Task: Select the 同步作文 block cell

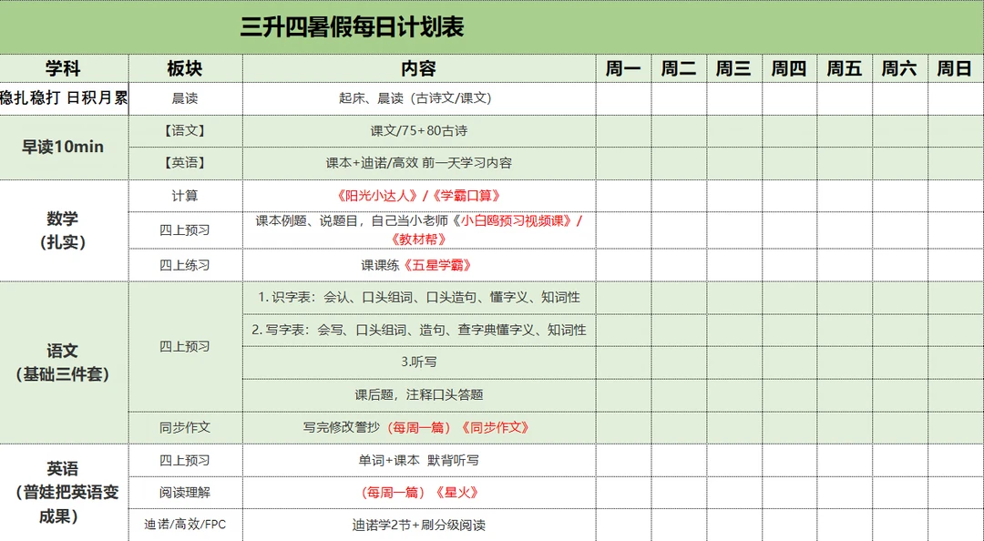Action: click(186, 427)
